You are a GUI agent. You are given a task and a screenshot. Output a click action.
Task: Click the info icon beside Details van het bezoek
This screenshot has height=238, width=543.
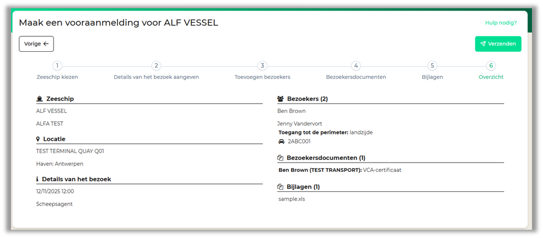click(x=37, y=180)
